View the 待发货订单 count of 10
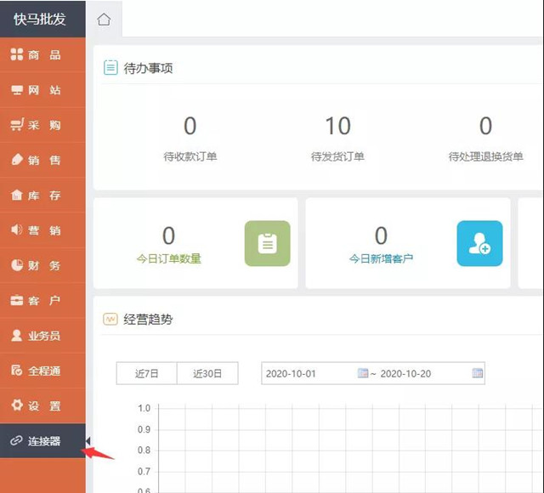This screenshot has width=544, height=493. click(337, 127)
